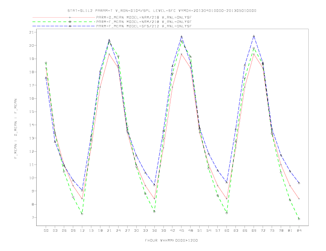Click x-axis forecast hour label 72

tap(263, 230)
